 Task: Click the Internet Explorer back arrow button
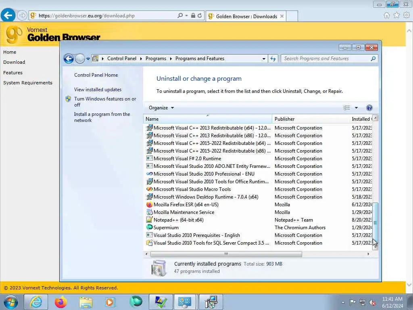[8, 15]
